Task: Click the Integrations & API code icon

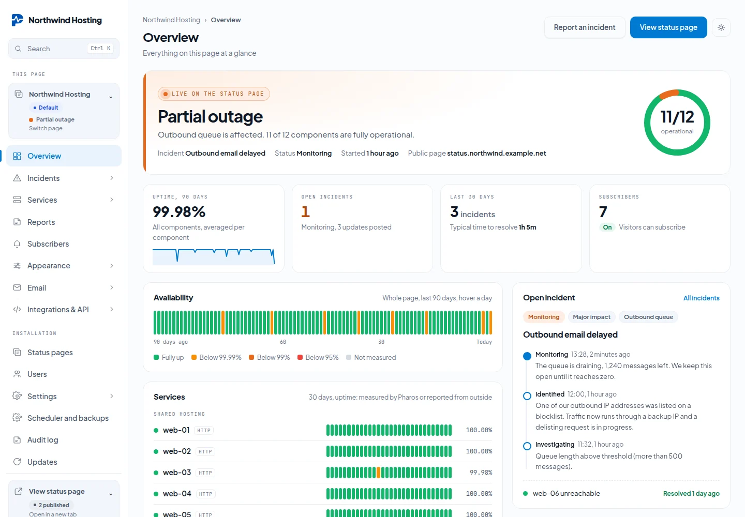Action: click(17, 309)
